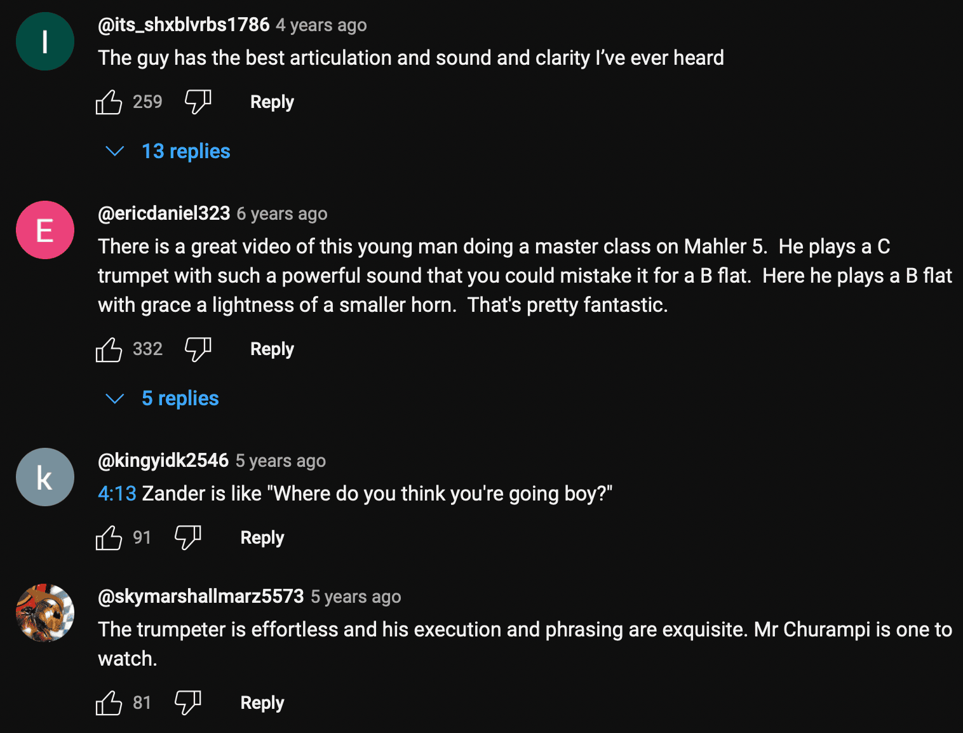The height and width of the screenshot is (733, 963).
Task: Reply to @skymarshallmarz5573's comment
Action: [x=262, y=703]
